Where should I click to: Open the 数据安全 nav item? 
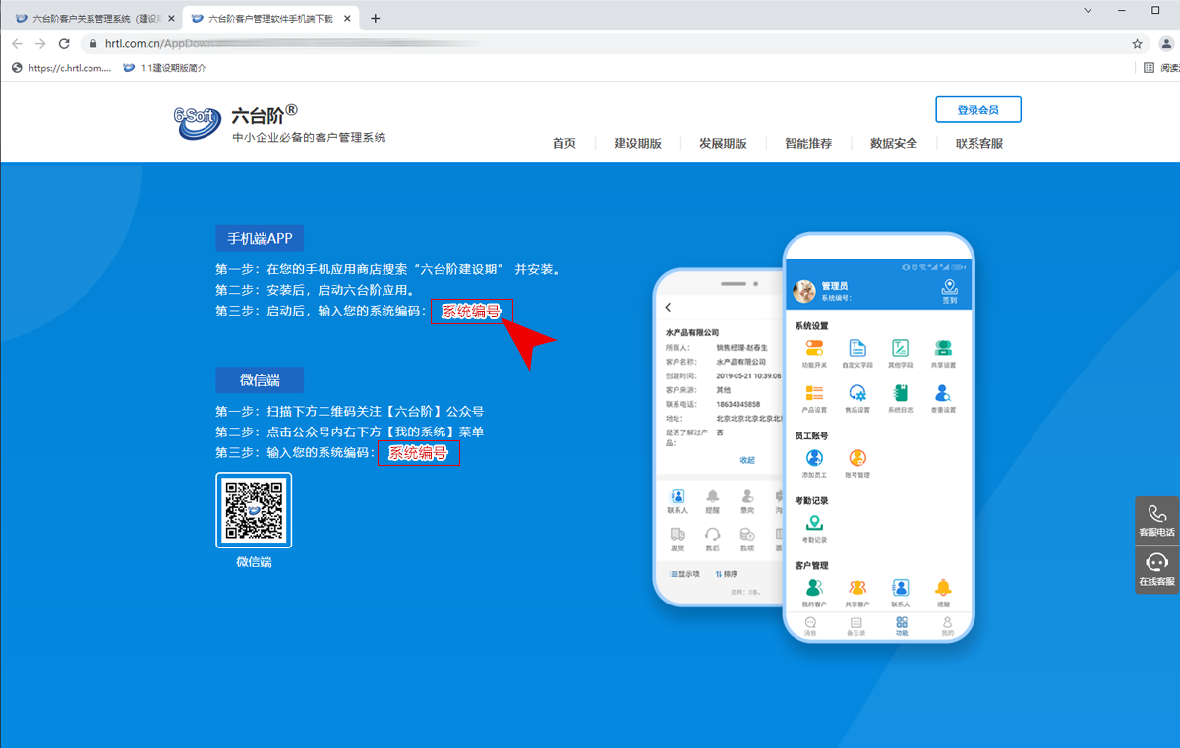(x=894, y=144)
